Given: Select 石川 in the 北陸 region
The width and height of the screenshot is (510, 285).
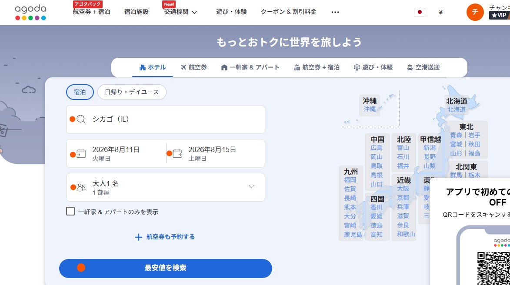Looking at the screenshot, I should pyautogui.click(x=403, y=157).
